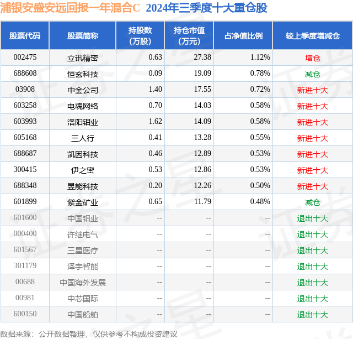The height and width of the screenshot is (339, 353).
Task: Click 退出十大 in the 中国海外发展 row
Action: (313, 283)
